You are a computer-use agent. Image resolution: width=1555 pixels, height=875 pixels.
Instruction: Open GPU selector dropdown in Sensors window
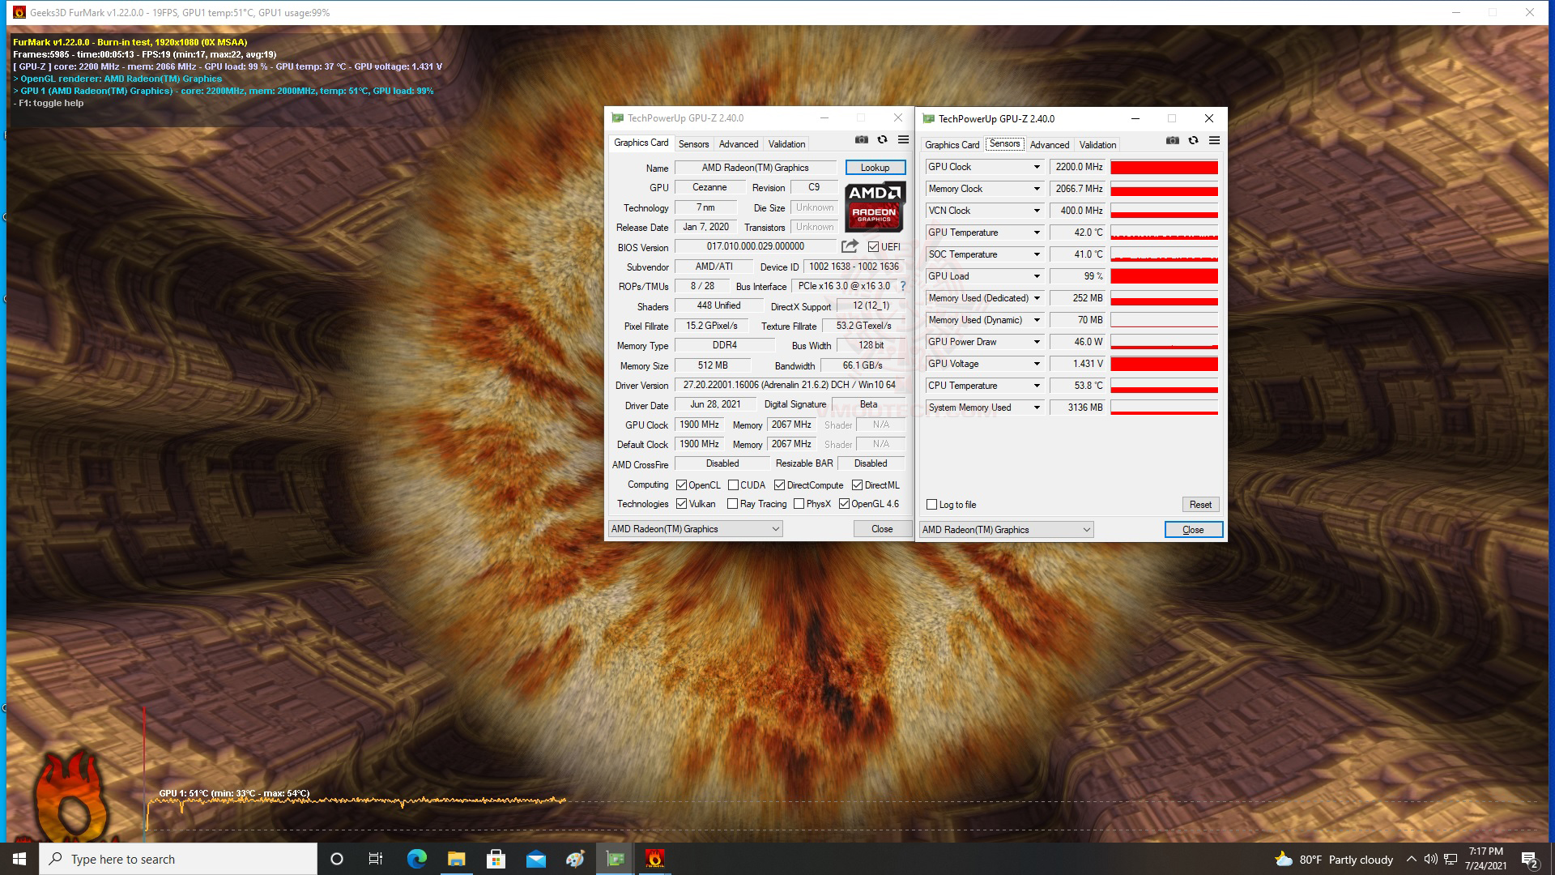(x=1006, y=530)
